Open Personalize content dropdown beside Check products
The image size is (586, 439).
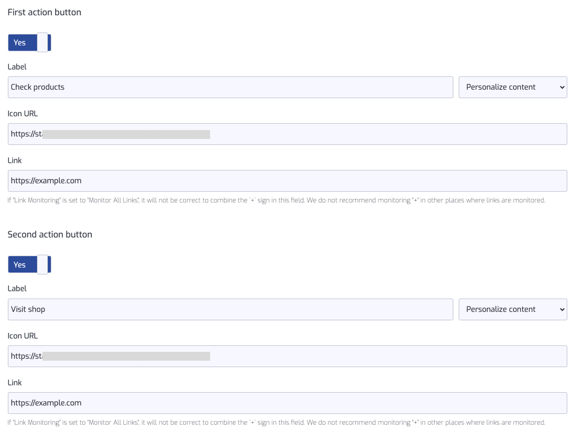(513, 87)
